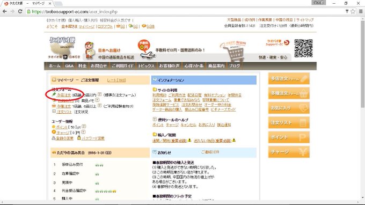Viewport: 365px width, 205px height.
Task: Open the green speech bubble counter
Action: click(133, 26)
